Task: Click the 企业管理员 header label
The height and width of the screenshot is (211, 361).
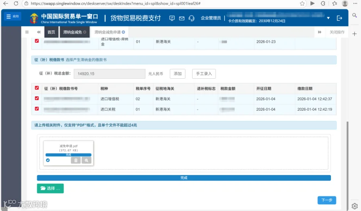Action: point(211,18)
